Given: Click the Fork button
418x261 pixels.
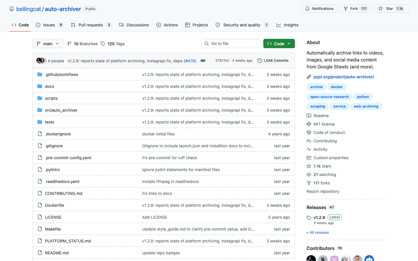Looking at the screenshot, I should coord(356,9).
